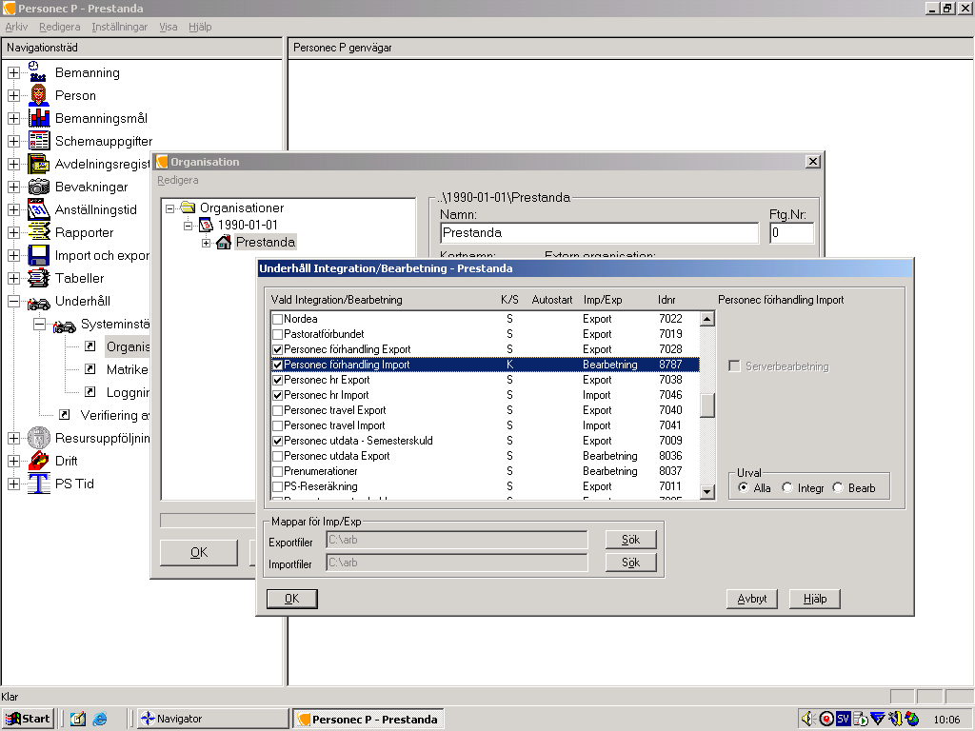Expand the Prestanda organisation node
The height and width of the screenshot is (731, 975).
click(206, 243)
